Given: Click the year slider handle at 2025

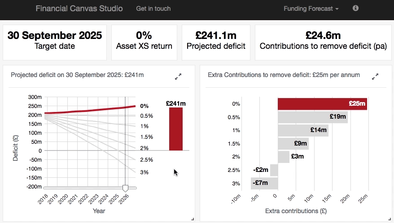Looking at the screenshot, I should (x=126, y=187).
